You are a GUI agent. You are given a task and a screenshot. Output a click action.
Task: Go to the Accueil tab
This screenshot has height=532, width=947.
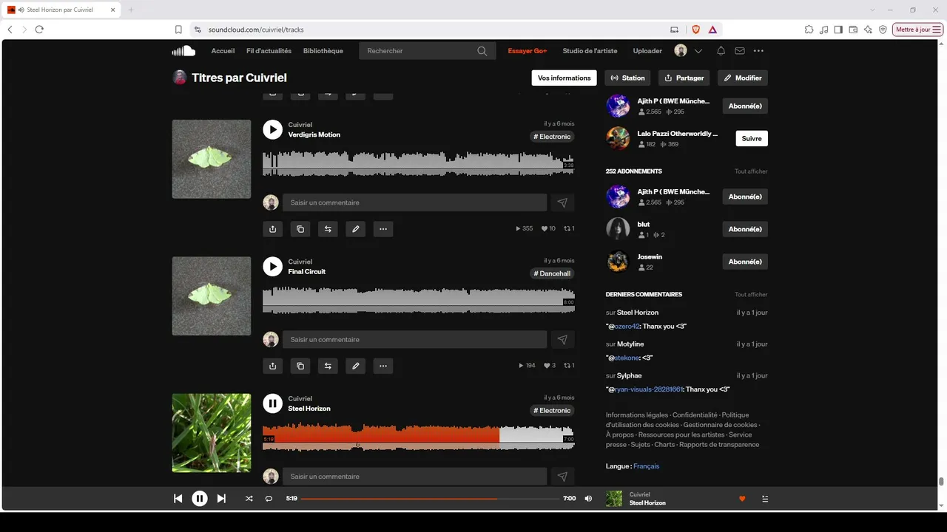[x=223, y=51]
